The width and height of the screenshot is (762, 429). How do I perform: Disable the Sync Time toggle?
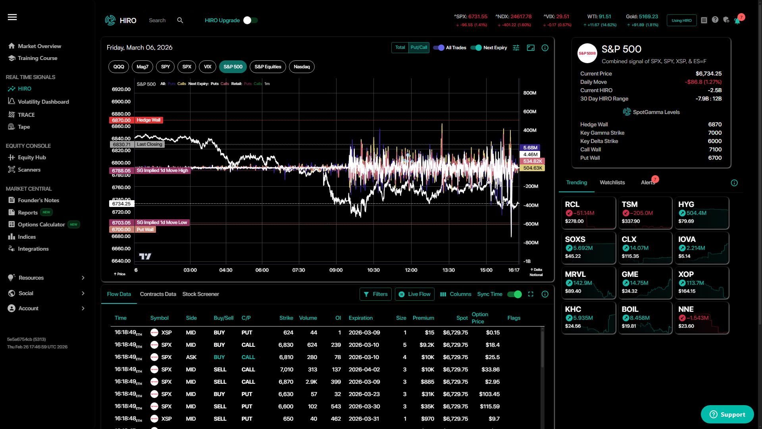[x=515, y=294]
